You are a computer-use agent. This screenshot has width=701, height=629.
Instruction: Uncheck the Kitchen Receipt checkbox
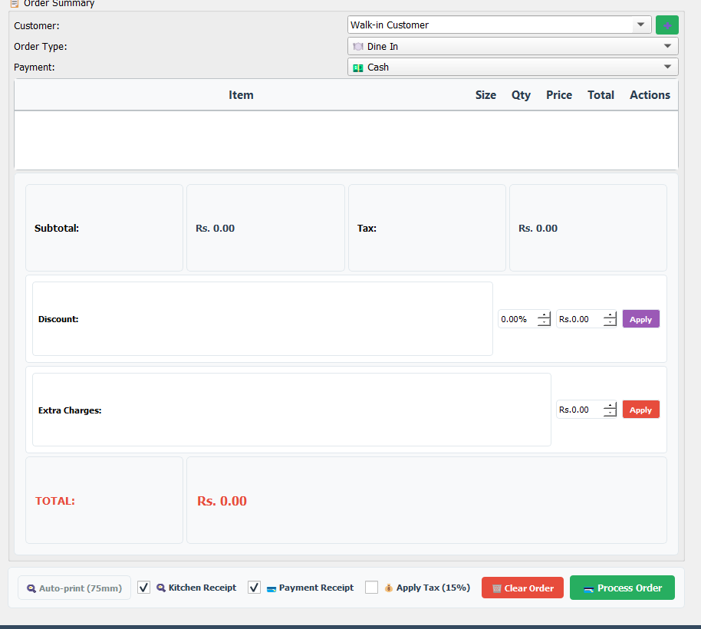(x=144, y=588)
